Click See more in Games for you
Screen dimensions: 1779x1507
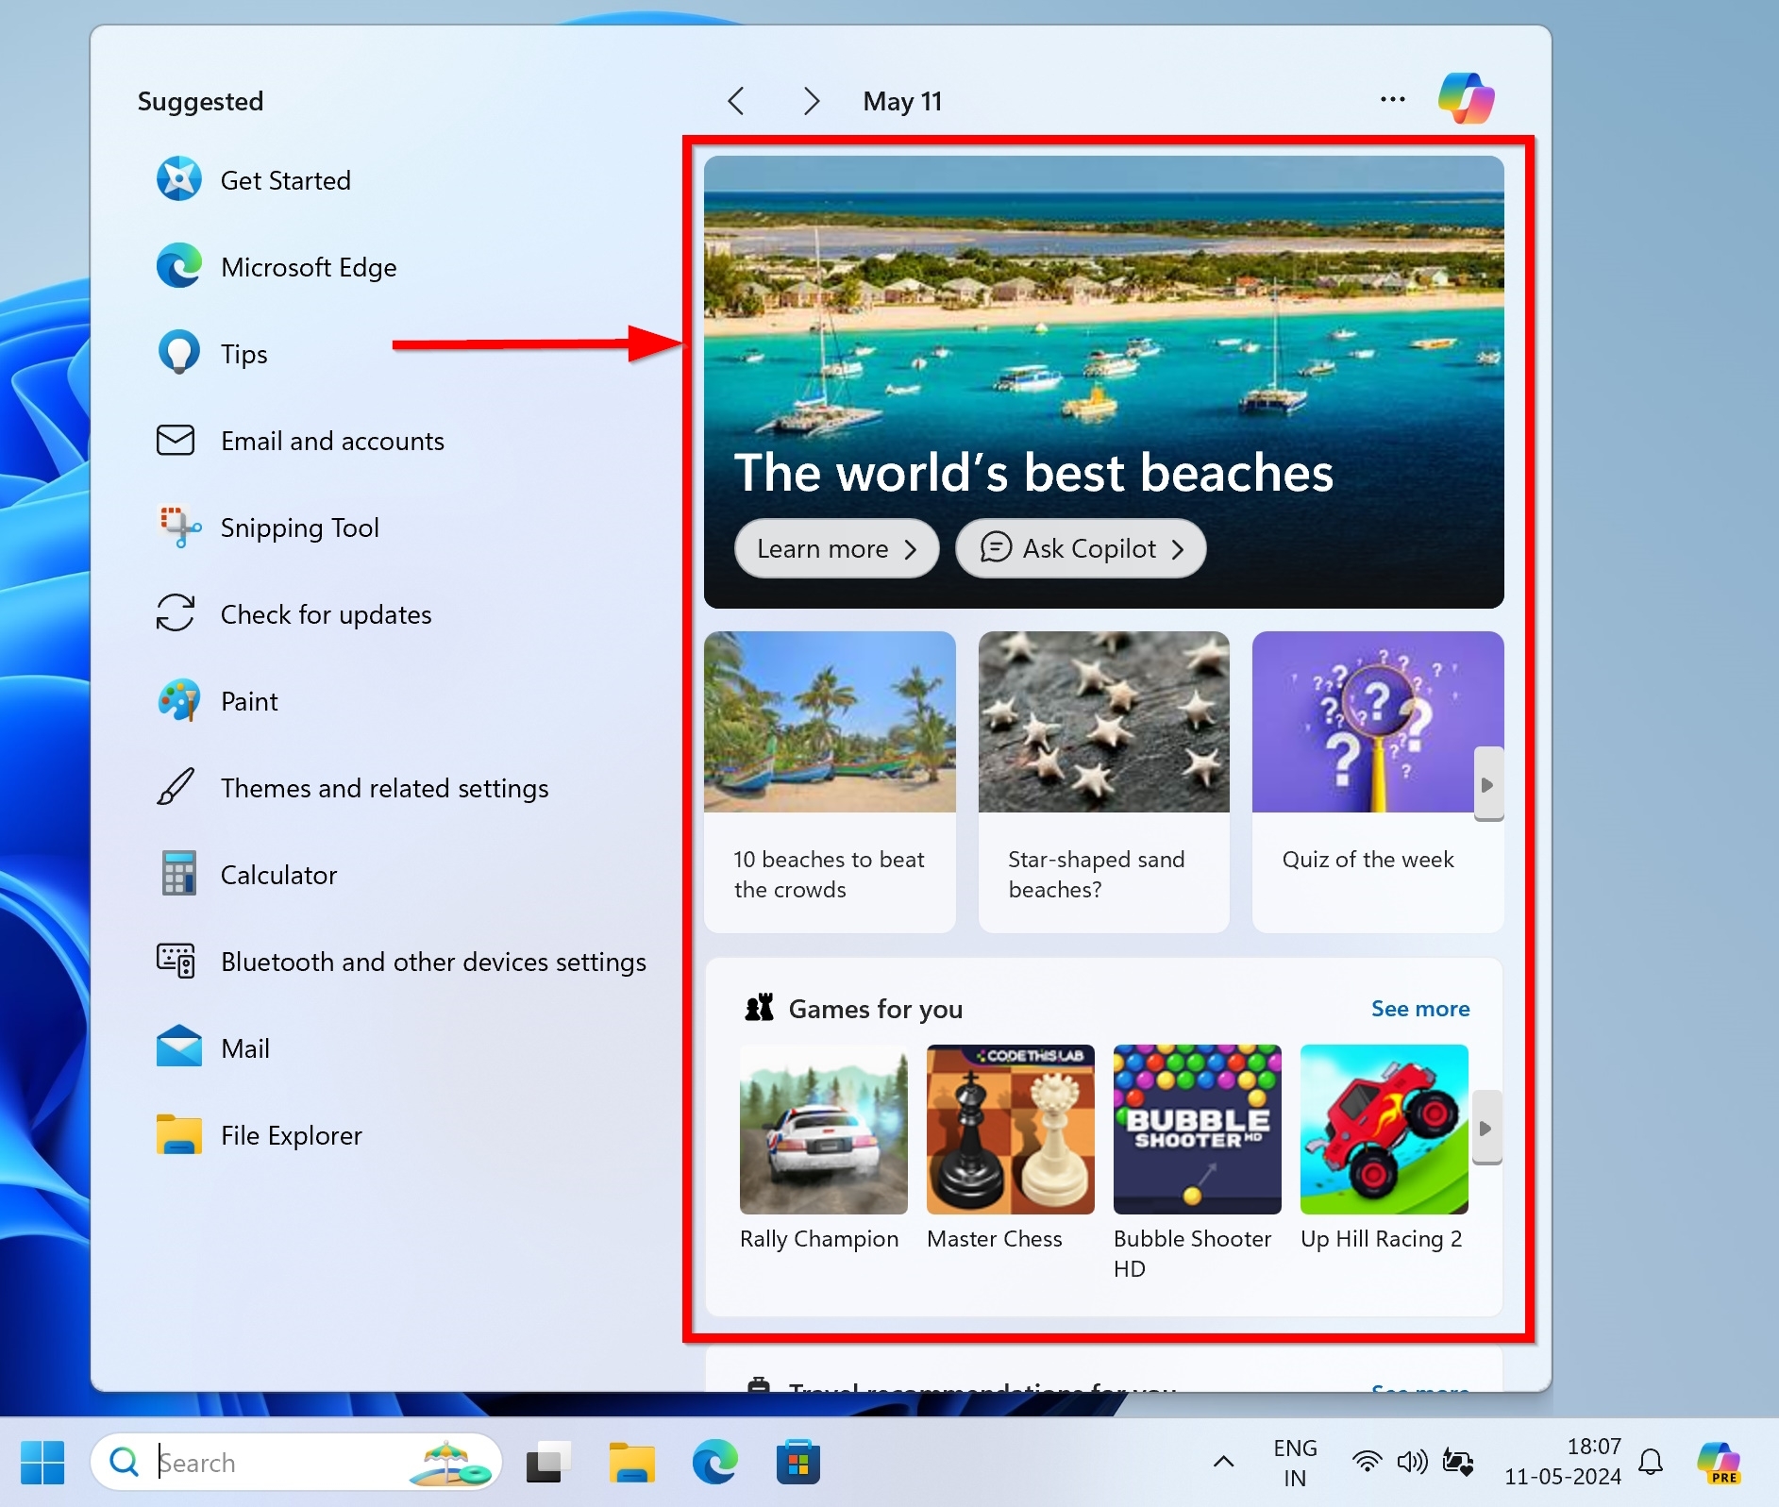(x=1420, y=1009)
